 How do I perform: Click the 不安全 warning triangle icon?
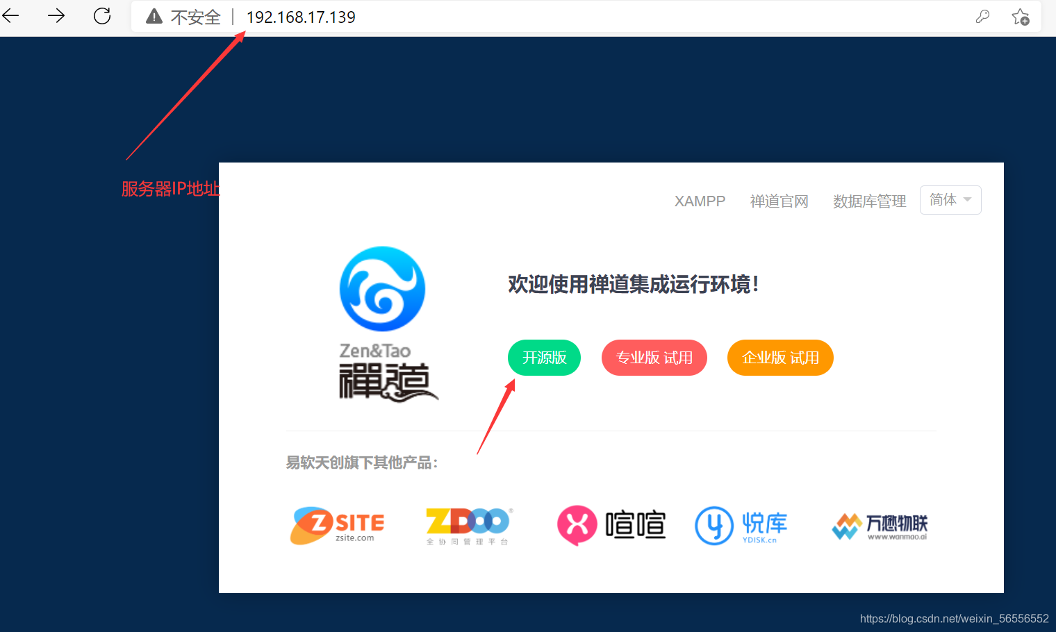click(154, 17)
